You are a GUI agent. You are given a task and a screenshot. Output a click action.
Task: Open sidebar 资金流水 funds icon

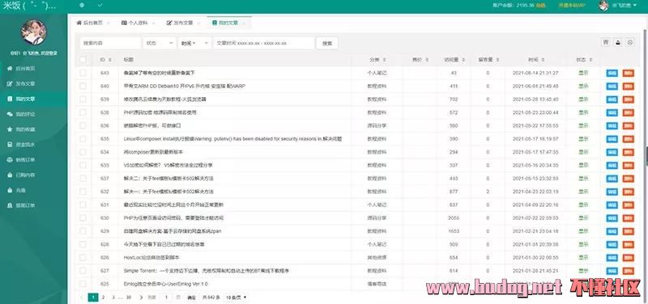(x=10, y=145)
